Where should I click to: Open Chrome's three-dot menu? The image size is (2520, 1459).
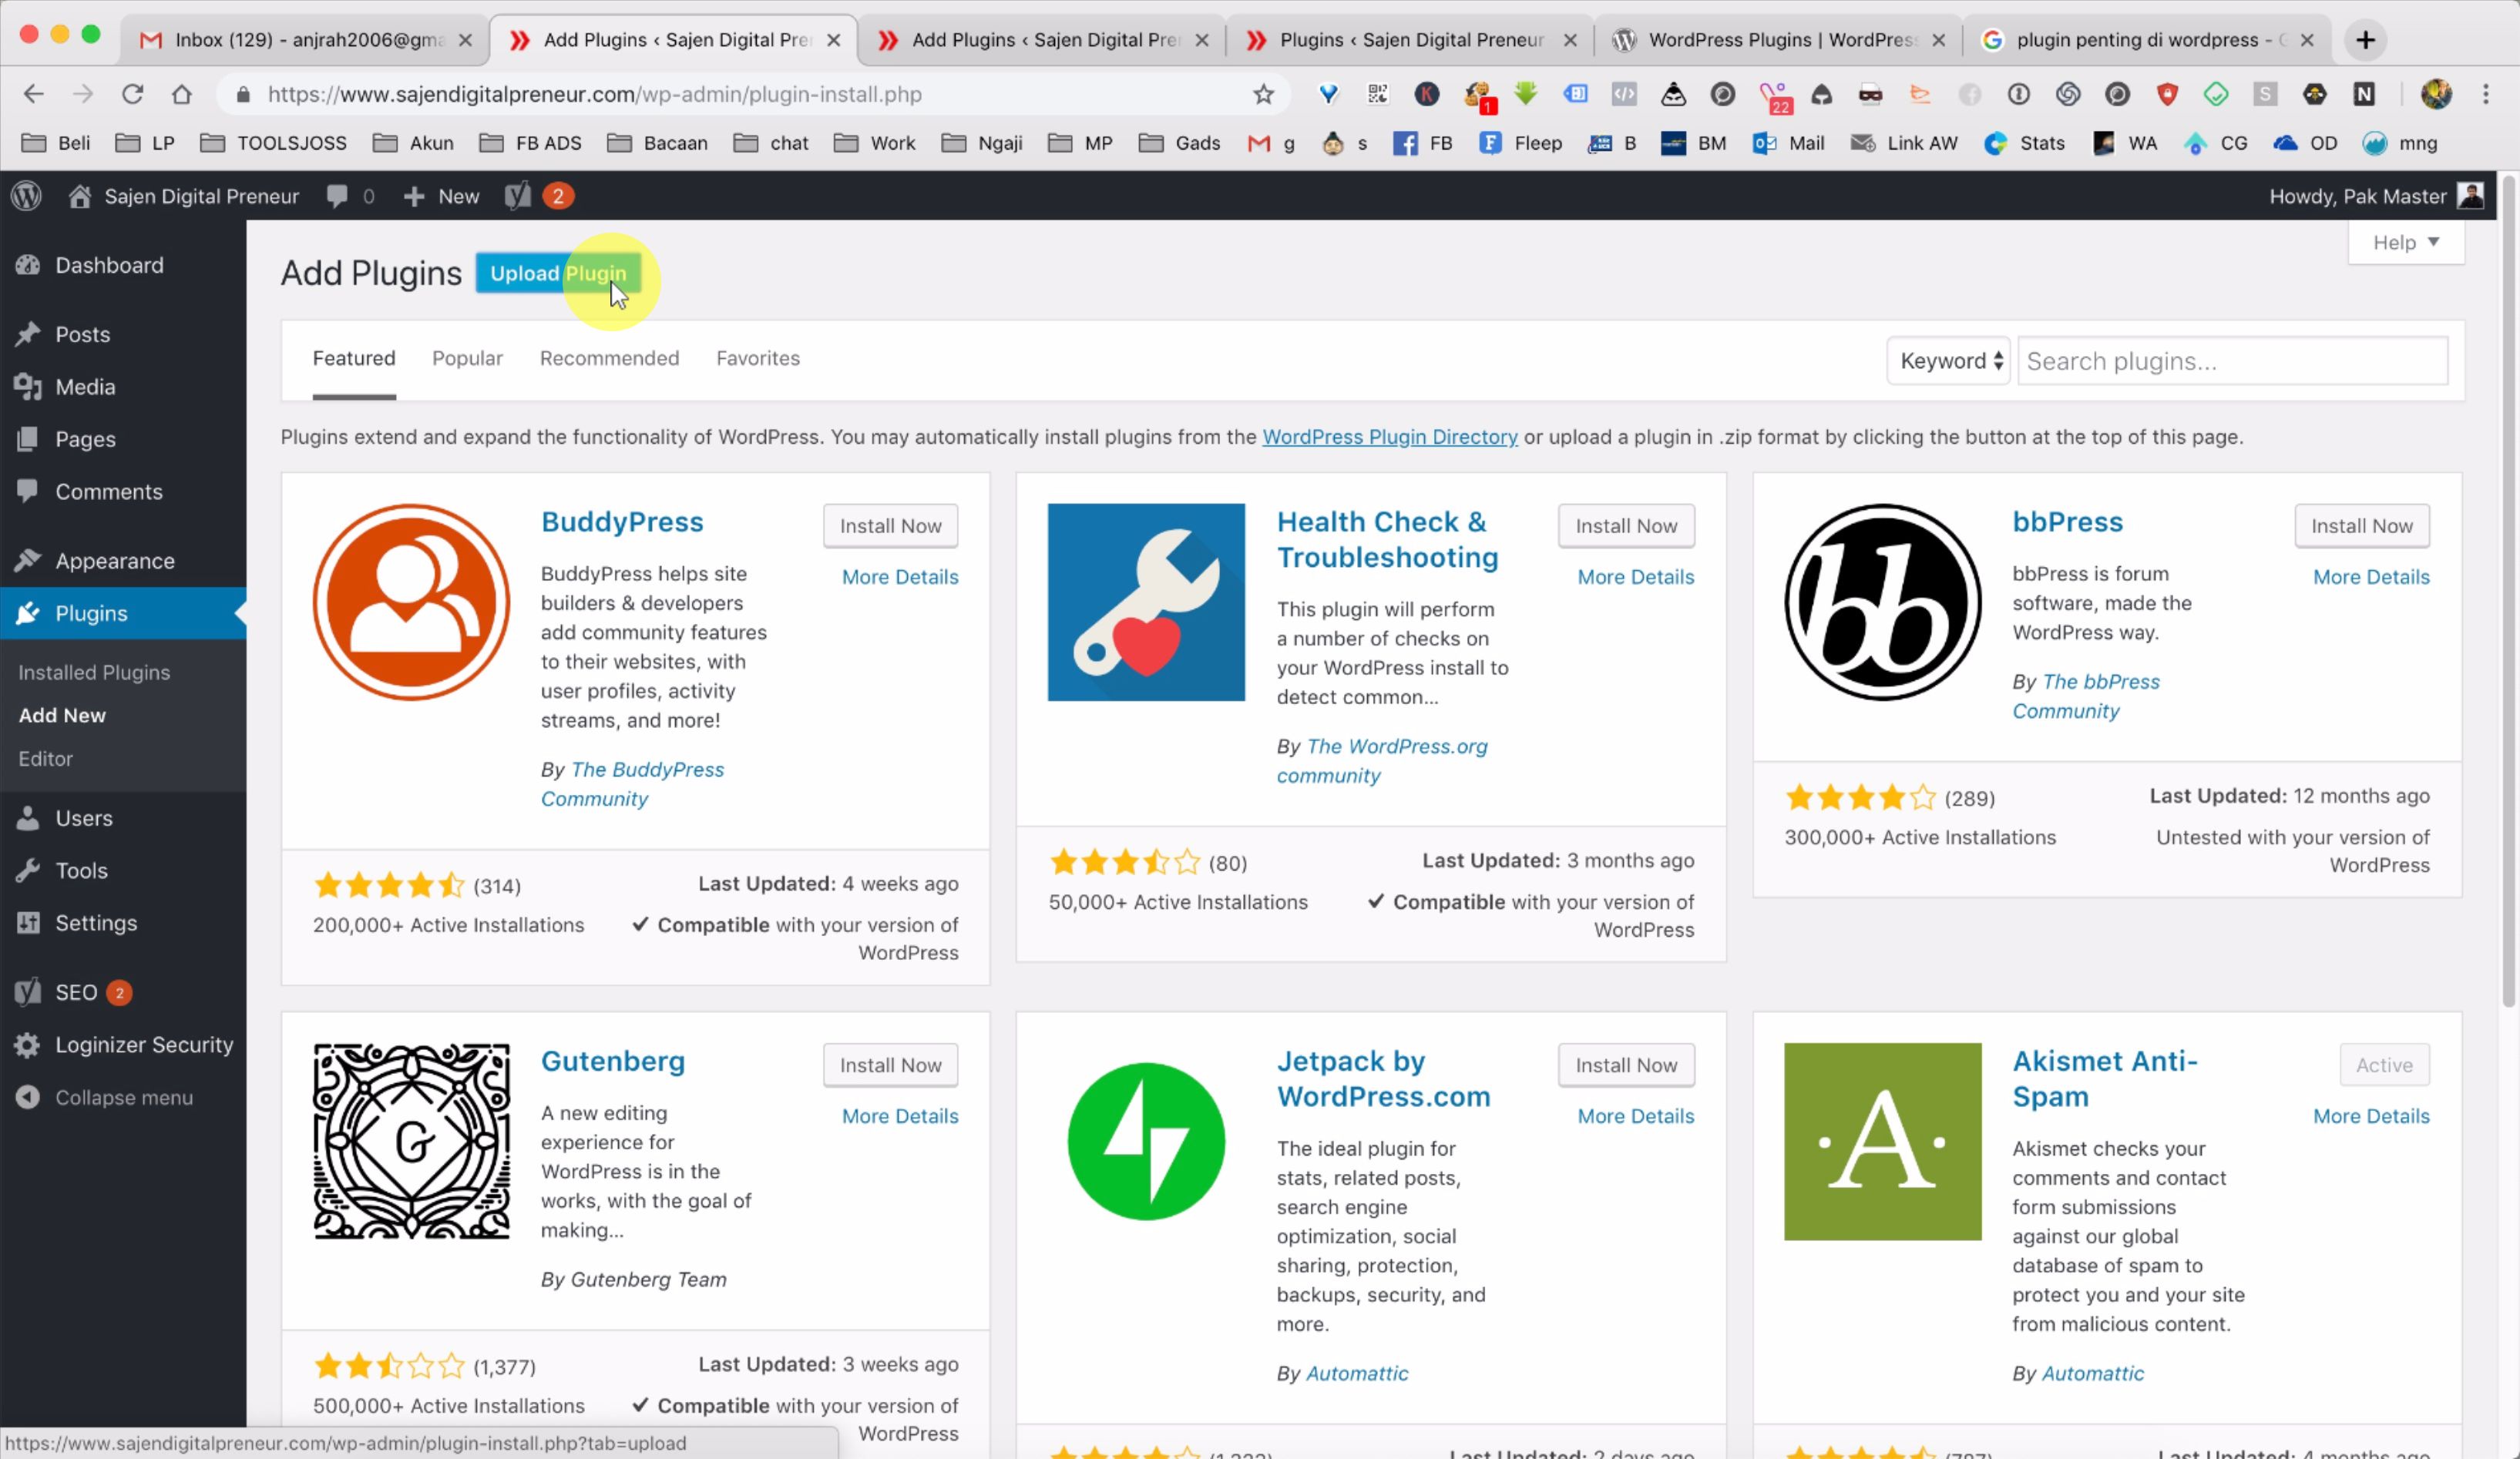click(2485, 94)
